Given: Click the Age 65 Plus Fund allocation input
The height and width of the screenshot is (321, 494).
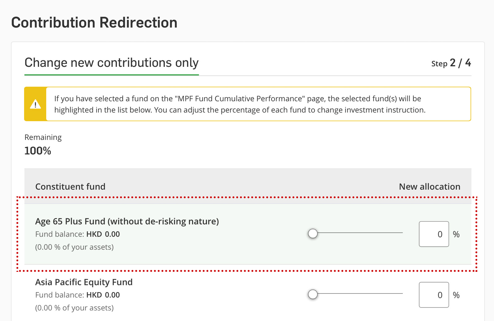Looking at the screenshot, I should (x=434, y=234).
